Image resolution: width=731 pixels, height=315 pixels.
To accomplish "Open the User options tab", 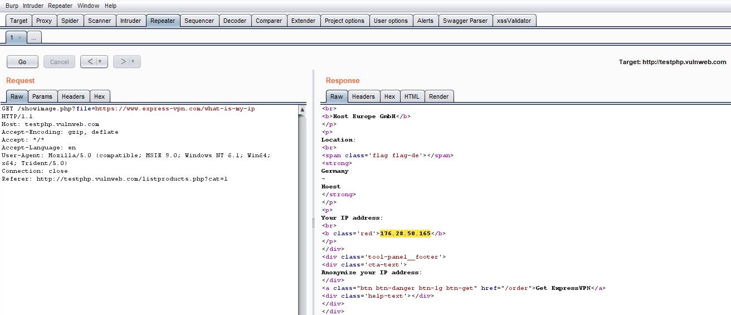I will [x=391, y=21].
